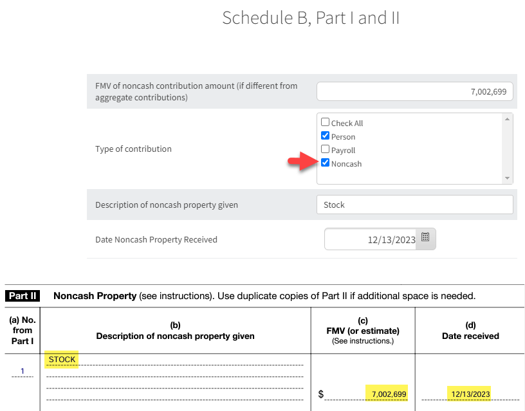Click the black Part II form label
525x411 pixels.
click(23, 297)
